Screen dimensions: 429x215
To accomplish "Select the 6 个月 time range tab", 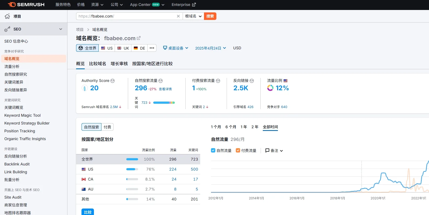I will (x=231, y=127).
